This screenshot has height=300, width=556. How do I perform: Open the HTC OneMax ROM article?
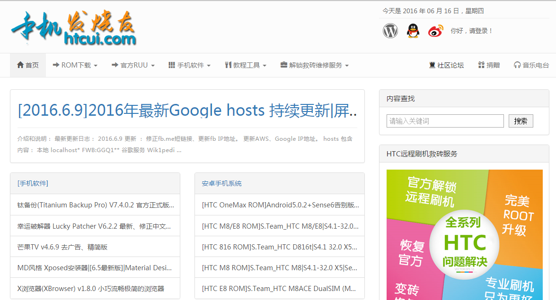279,205
